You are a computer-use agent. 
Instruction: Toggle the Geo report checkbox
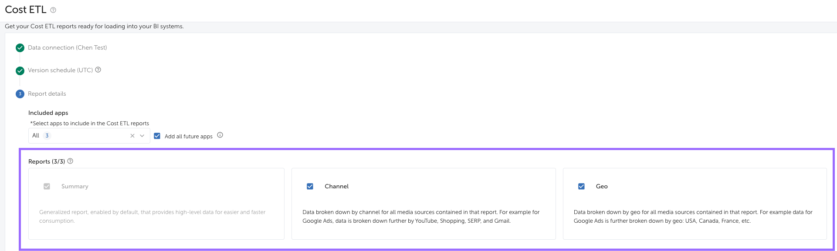(581, 186)
